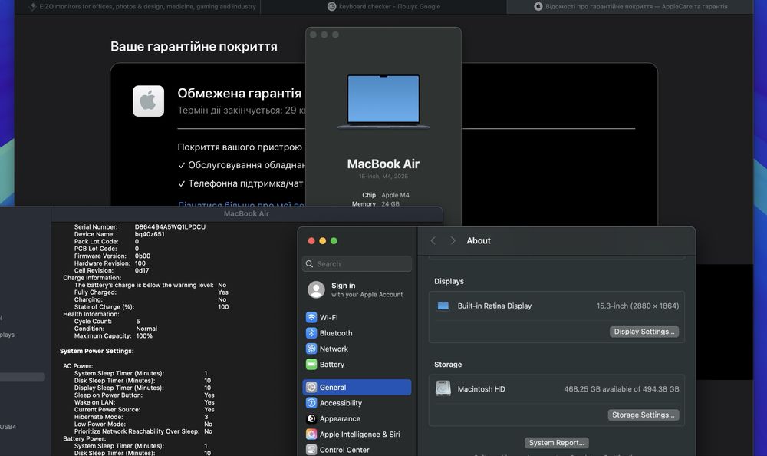Click the Hibernate Mode value 3
Viewport: 767px width, 456px height.
click(x=206, y=417)
